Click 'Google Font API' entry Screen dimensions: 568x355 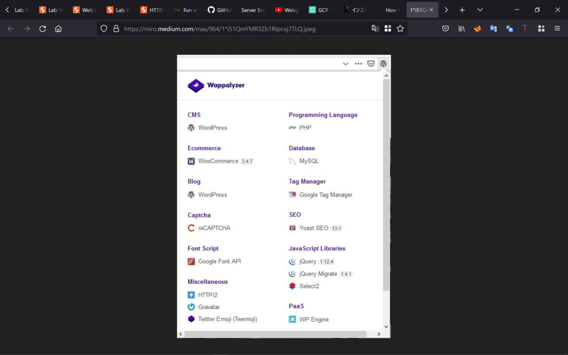click(220, 261)
